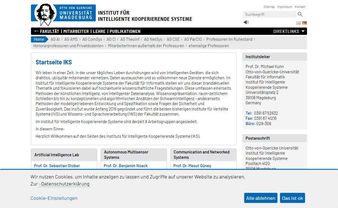Open Prof. Dr. Mesut Güneş link
Image resolution: width=338 pixels, height=208 pixels.
[192, 166]
